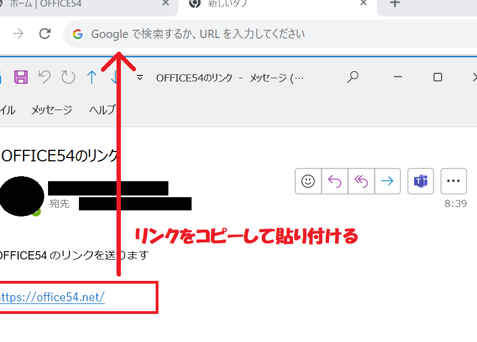Go to previous item with blue up arrow
This screenshot has width=477, height=342.
tap(92, 78)
